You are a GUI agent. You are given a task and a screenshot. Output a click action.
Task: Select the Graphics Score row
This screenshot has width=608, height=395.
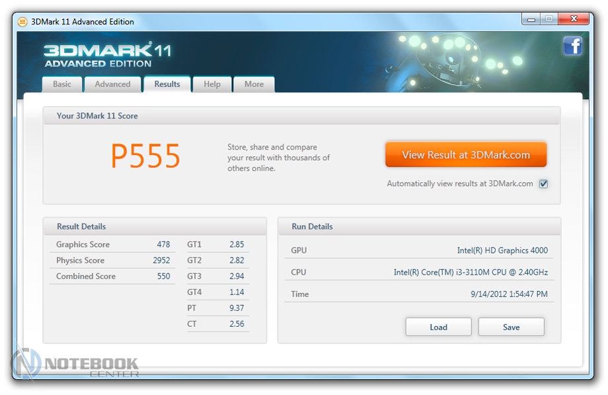coord(113,245)
